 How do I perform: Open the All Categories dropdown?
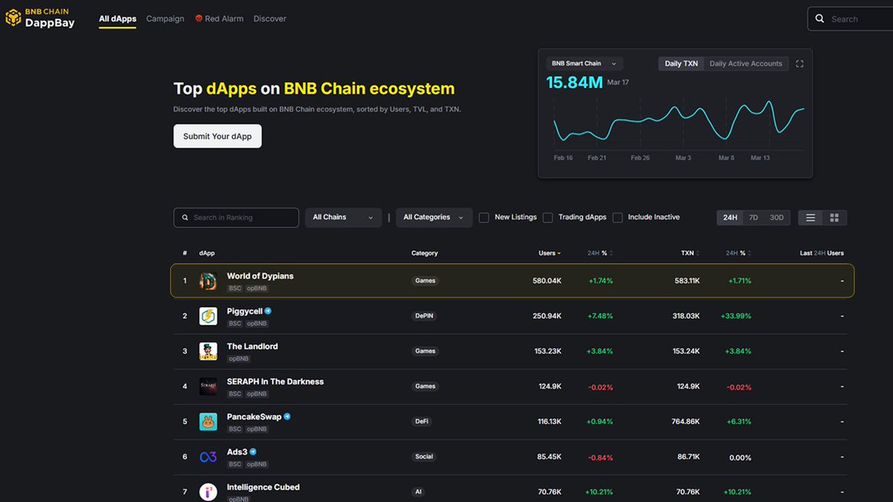[434, 217]
